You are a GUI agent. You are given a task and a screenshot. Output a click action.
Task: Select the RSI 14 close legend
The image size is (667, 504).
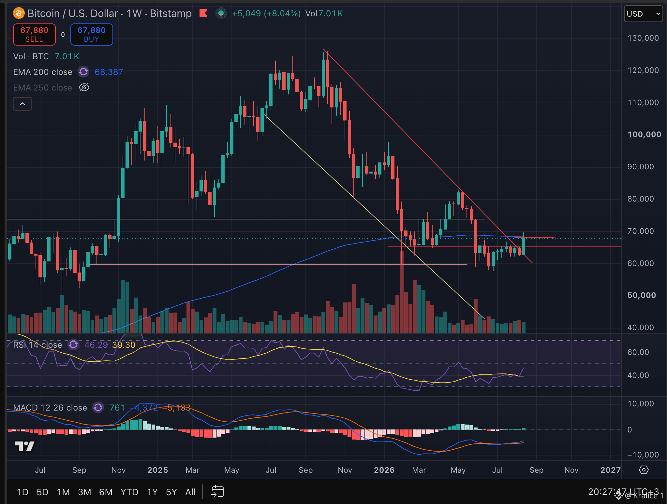click(x=37, y=345)
